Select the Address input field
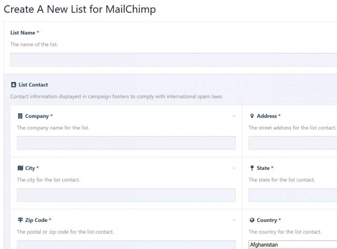 pos(293,143)
